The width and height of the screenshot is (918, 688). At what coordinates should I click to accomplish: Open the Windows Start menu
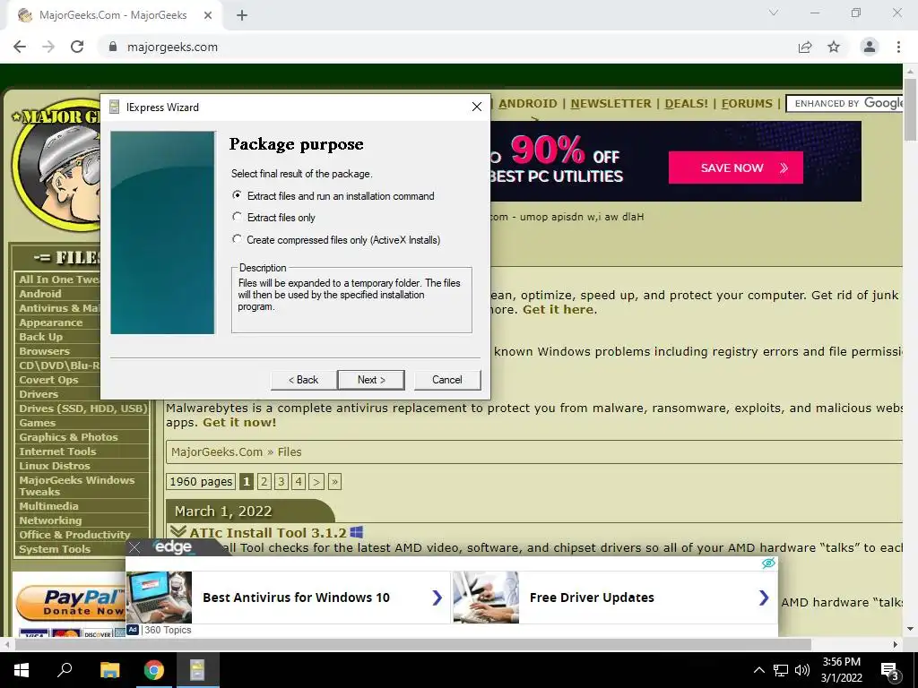[x=22, y=670]
